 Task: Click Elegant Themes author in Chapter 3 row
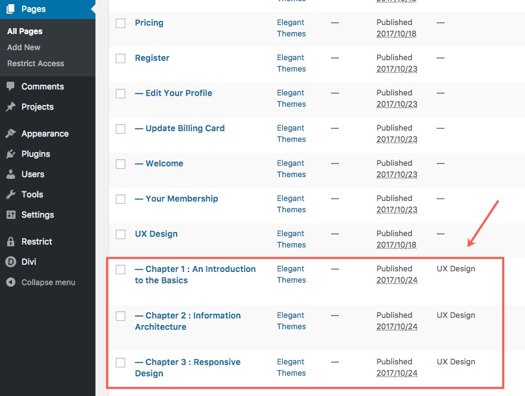[291, 367]
